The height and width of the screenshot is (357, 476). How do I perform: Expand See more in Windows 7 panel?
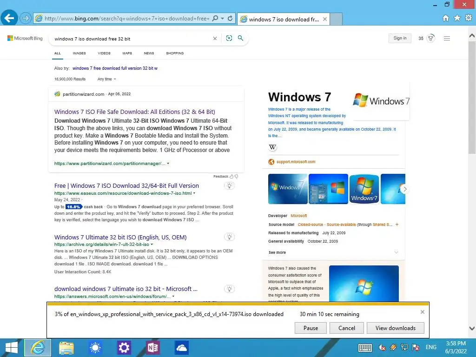click(x=333, y=252)
